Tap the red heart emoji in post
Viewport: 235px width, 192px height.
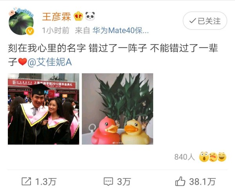tap(23, 62)
